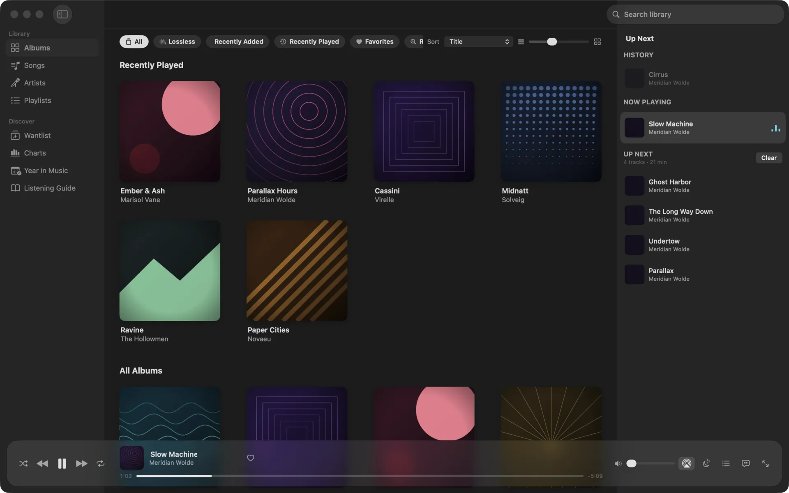Toggle repeat mode
Viewport: 789px width, 493px height.
(x=101, y=463)
